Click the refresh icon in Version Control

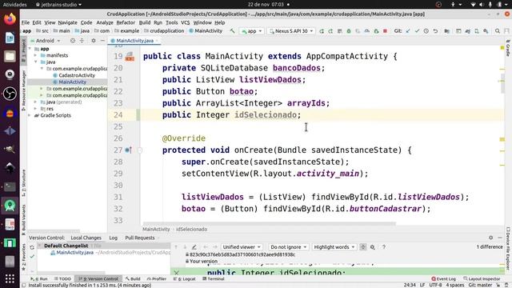coord(32,247)
